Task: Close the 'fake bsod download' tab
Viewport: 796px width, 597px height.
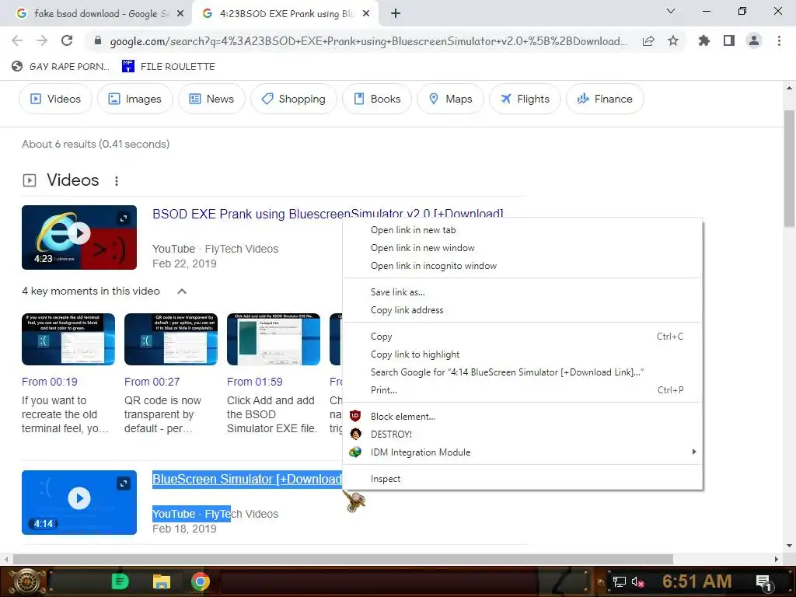Action: 180,14
